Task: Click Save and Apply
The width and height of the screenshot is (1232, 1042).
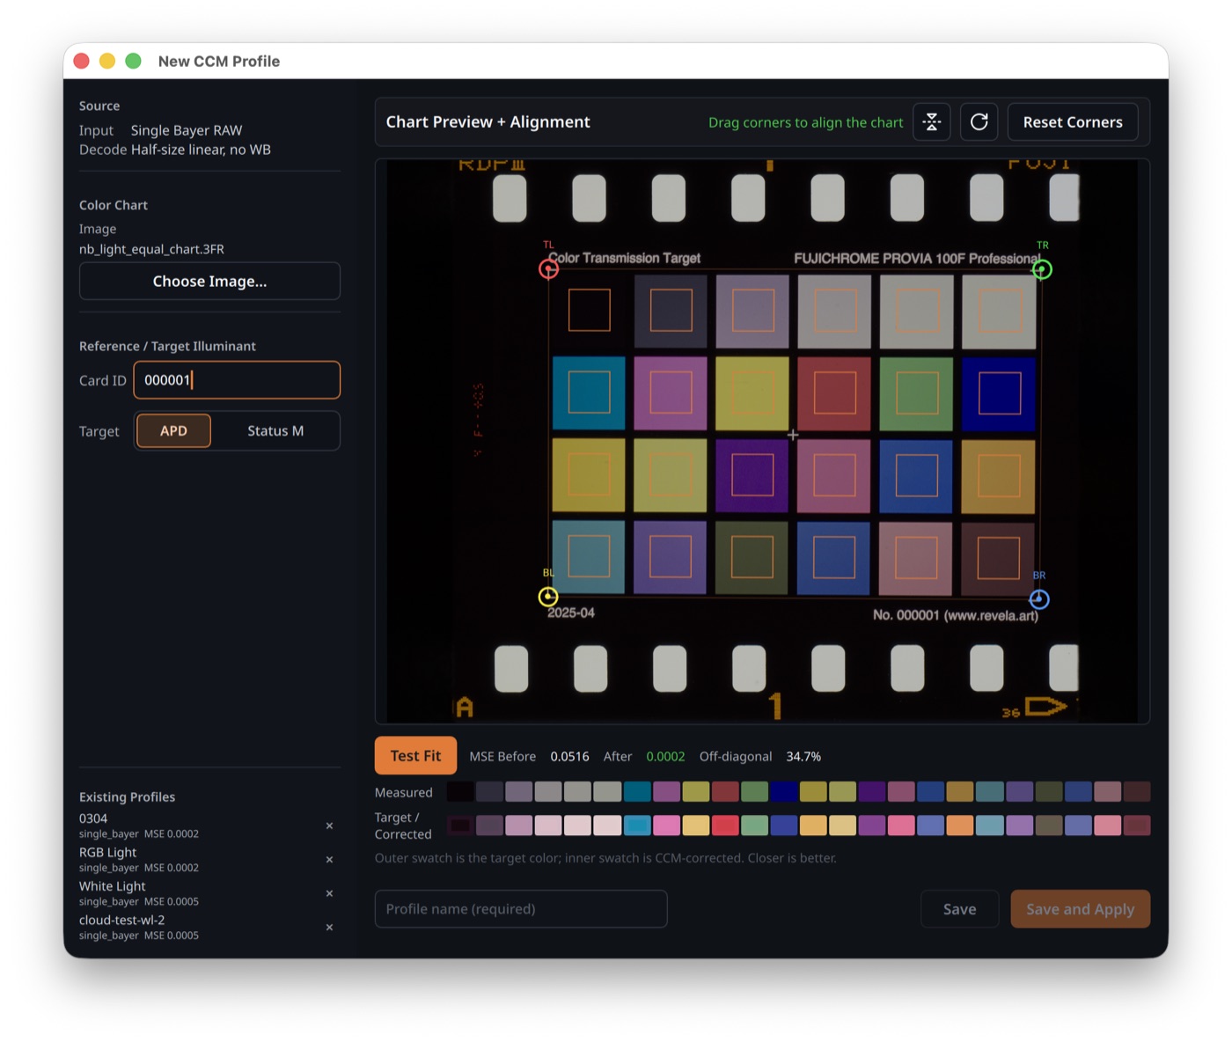Action: [x=1080, y=909]
